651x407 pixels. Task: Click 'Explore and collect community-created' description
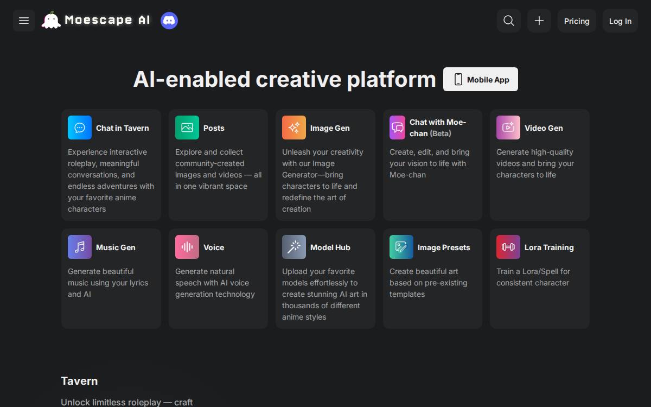click(x=218, y=169)
